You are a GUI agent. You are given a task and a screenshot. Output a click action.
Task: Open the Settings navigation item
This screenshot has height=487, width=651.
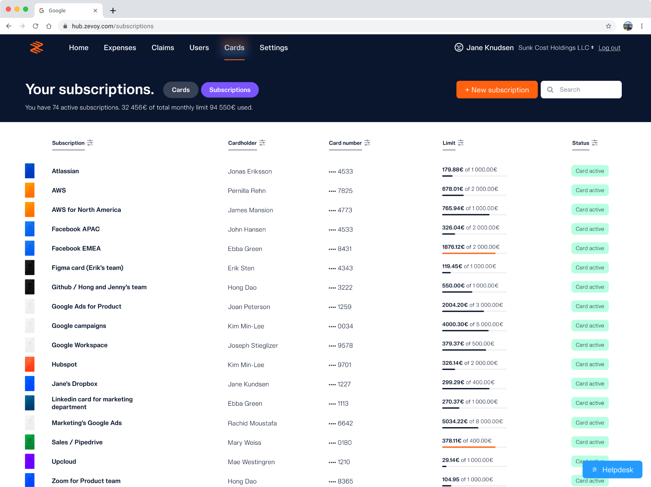[x=274, y=48]
